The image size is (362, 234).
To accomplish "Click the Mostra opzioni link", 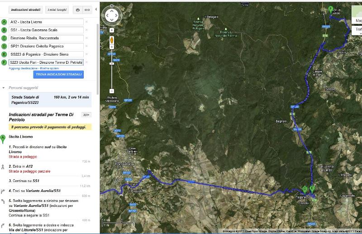I will click(49, 69).
